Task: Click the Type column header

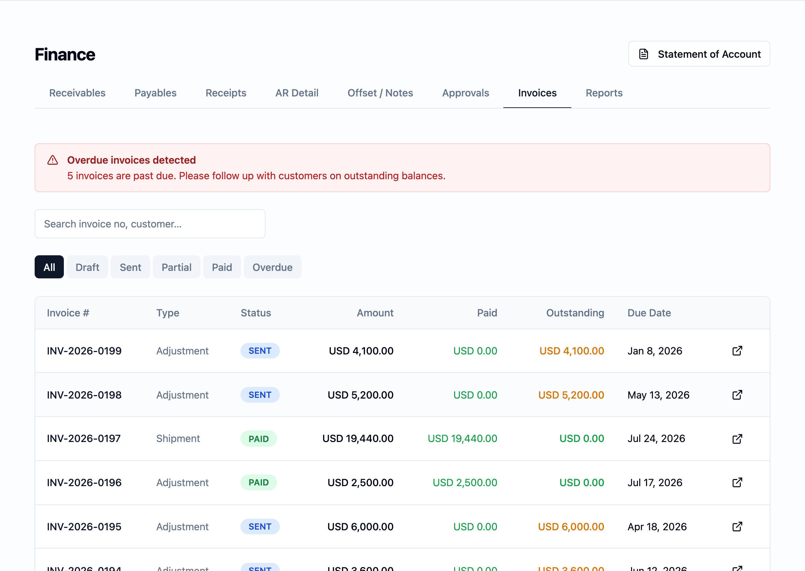Action: tap(168, 313)
